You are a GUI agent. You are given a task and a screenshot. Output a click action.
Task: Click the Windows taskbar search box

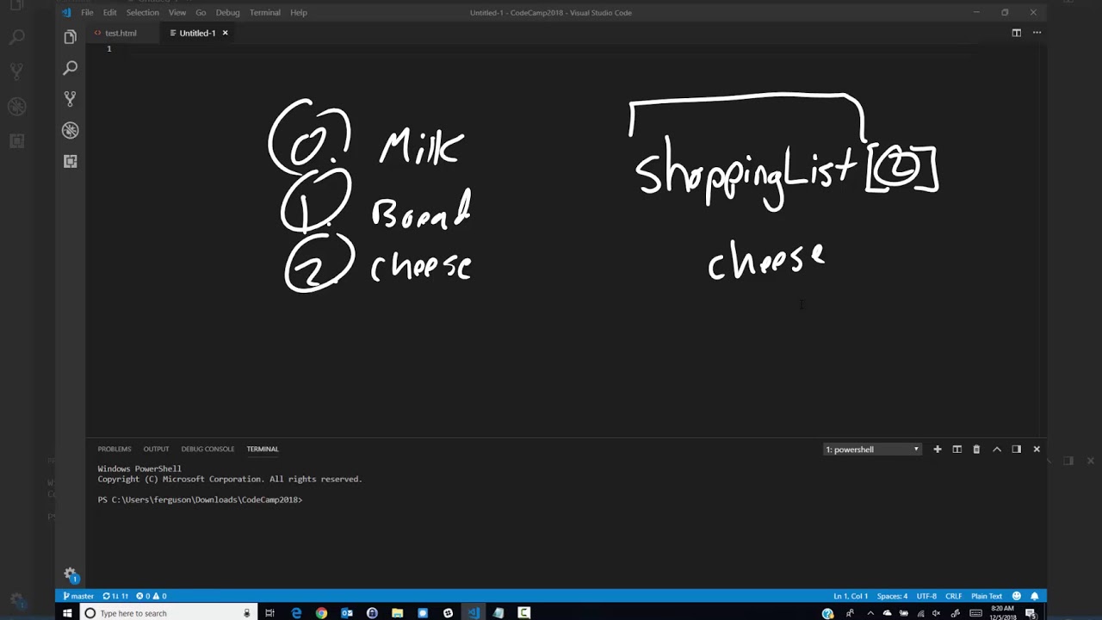(168, 613)
